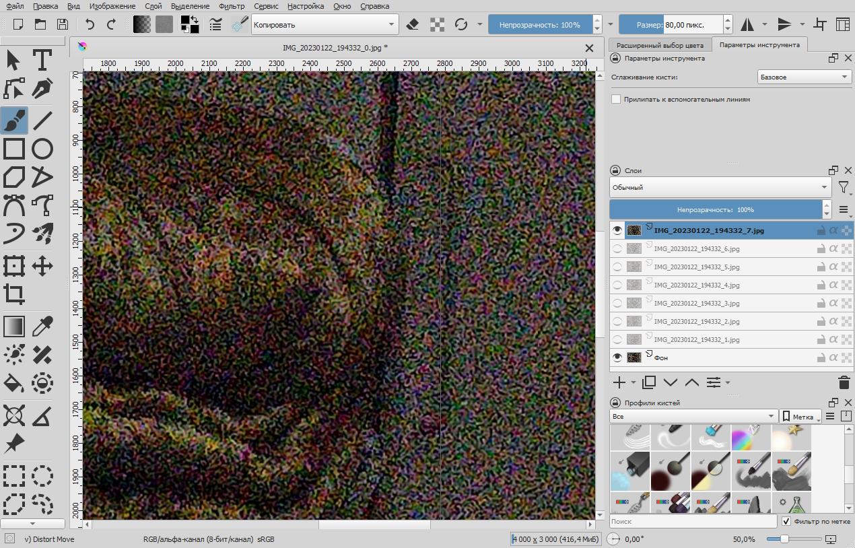This screenshot has height=548, width=855.
Task: Click the horizontal mirror tool icon
Action: pos(747,25)
